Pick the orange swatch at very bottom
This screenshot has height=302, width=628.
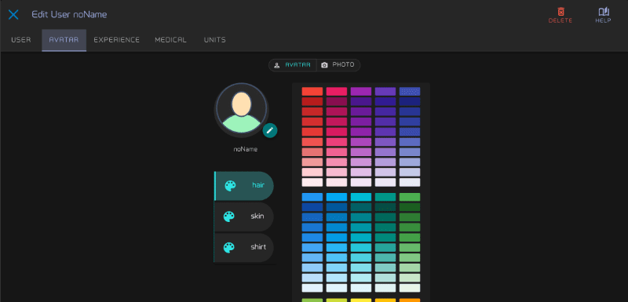(x=410, y=300)
